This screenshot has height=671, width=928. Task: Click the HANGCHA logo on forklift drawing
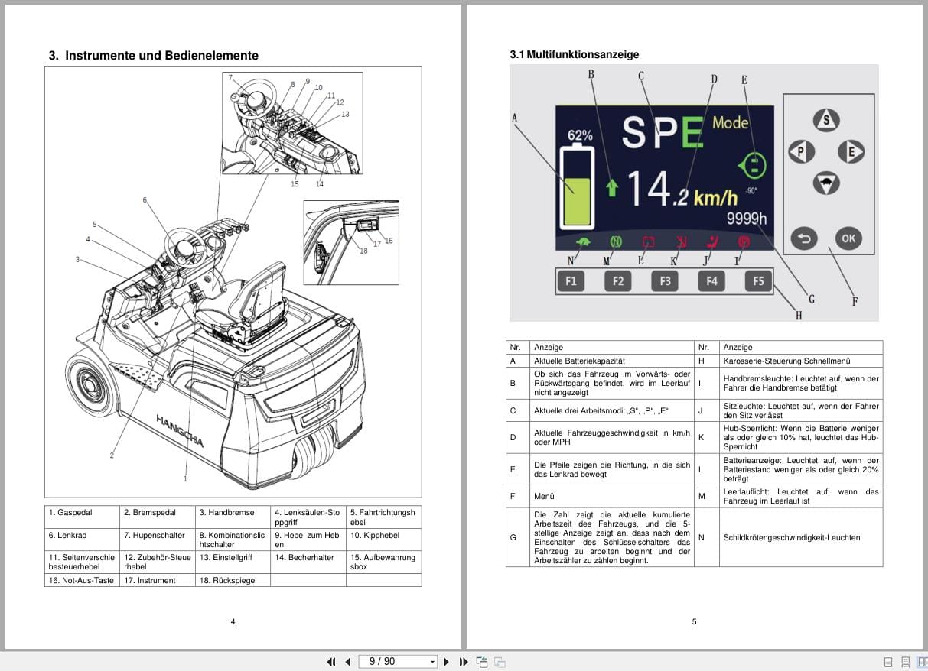tap(181, 432)
